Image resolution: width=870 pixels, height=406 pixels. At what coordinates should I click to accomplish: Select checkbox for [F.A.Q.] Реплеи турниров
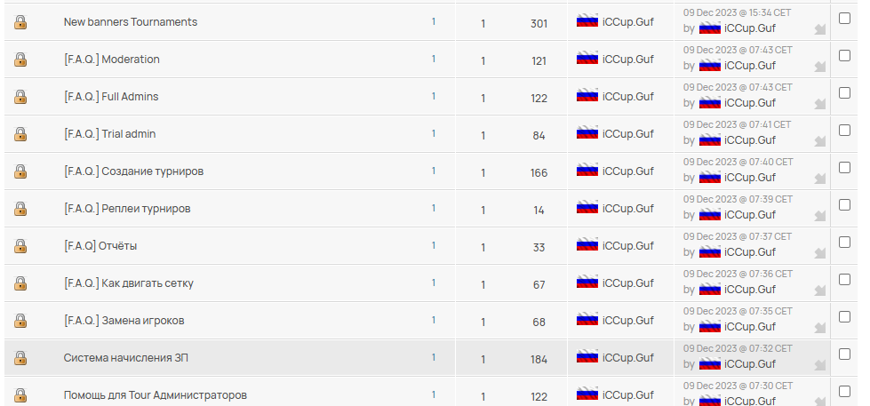[x=844, y=204]
